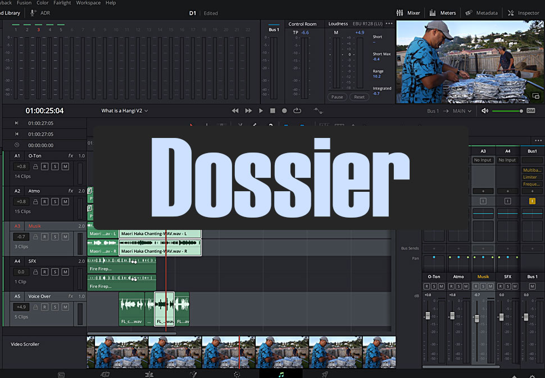Click the monitor volume slider
This screenshot has height=378, width=545.
pyautogui.click(x=506, y=111)
